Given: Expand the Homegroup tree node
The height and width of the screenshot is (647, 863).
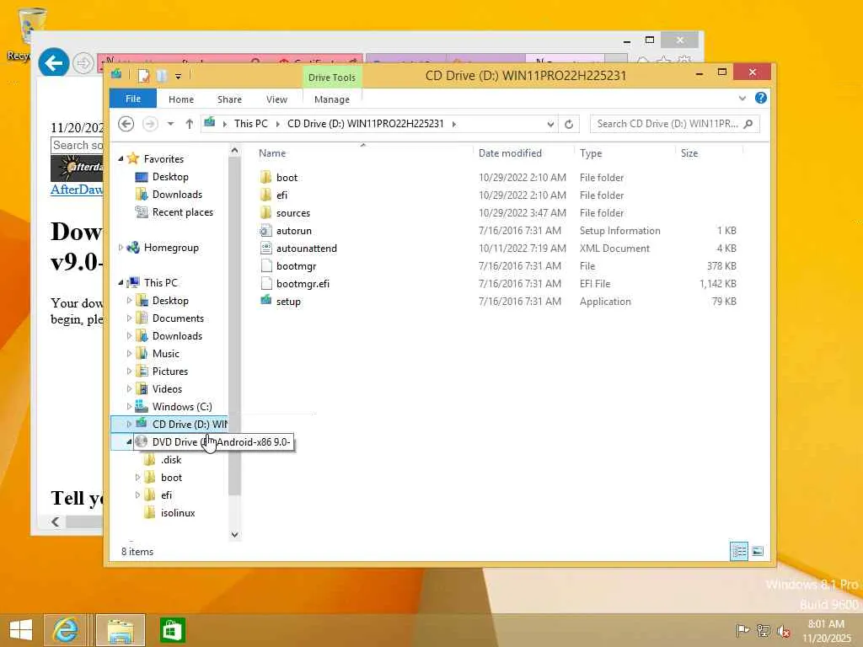Looking at the screenshot, I should (121, 248).
